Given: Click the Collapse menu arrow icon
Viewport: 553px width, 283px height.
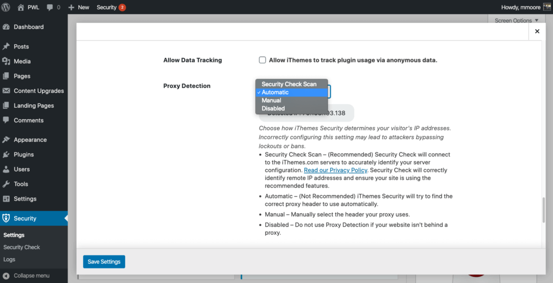Looking at the screenshot, I should [x=6, y=275].
